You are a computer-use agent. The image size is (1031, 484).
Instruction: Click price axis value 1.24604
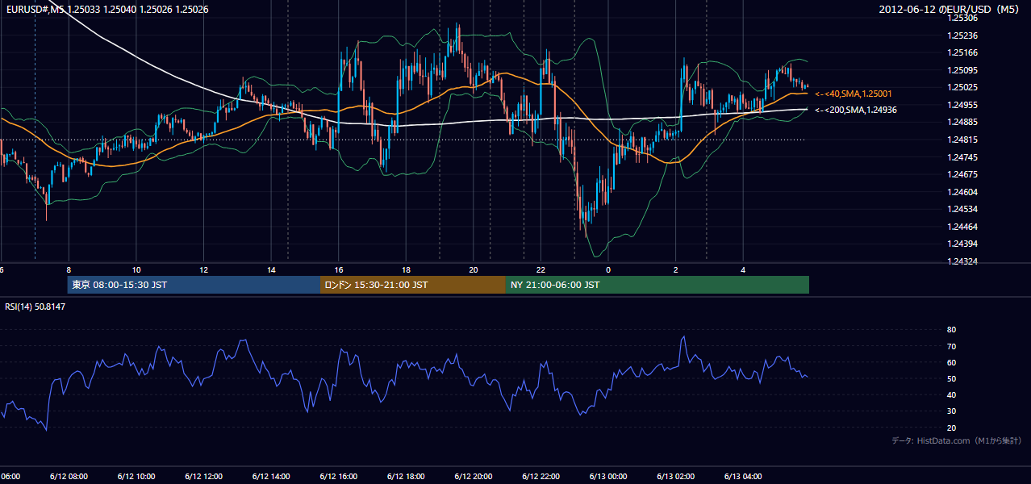pyautogui.click(x=962, y=192)
